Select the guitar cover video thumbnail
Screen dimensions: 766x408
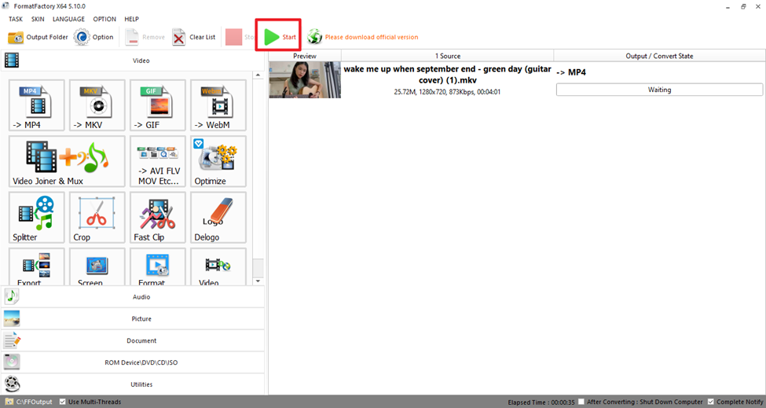pyautogui.click(x=305, y=79)
